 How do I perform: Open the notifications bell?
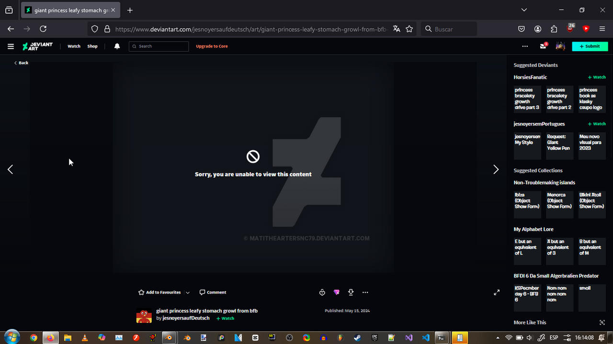pos(117,46)
